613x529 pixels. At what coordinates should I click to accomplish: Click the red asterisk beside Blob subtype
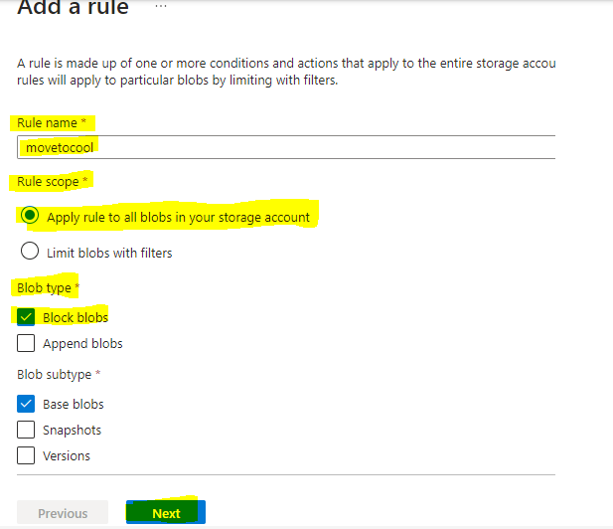click(x=96, y=375)
